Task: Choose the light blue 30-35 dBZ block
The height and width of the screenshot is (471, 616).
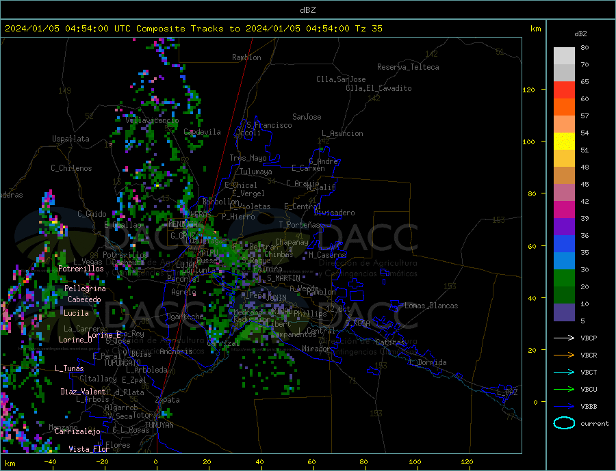Action: pos(564,261)
